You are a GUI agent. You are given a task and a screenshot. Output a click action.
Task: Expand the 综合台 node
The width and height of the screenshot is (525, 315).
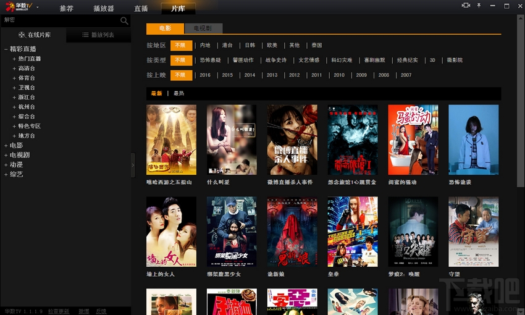tap(14, 117)
